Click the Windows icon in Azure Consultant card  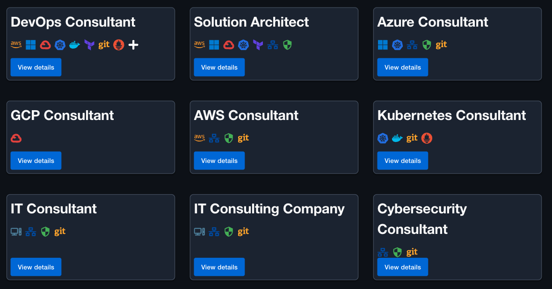[x=383, y=45]
